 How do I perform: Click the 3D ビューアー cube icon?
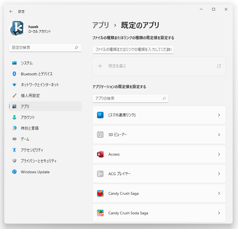(100, 135)
